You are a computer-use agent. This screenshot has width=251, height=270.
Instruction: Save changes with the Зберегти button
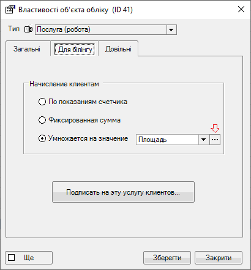[167, 258]
